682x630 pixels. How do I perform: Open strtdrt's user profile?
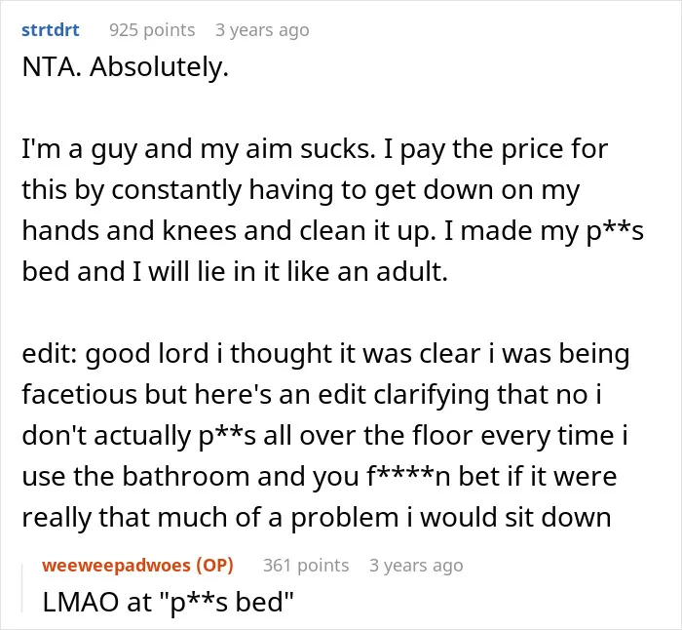point(51,30)
